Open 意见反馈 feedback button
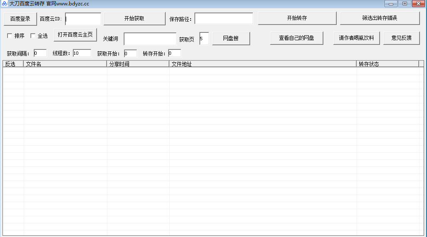 [402, 38]
